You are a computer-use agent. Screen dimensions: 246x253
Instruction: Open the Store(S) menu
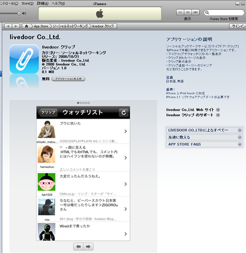(x=27, y=3)
